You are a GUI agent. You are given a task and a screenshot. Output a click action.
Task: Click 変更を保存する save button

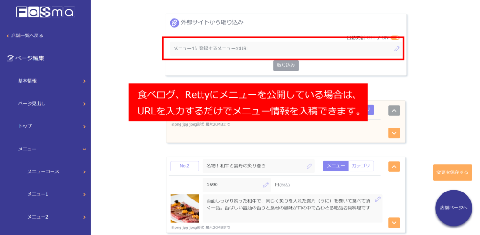click(452, 172)
